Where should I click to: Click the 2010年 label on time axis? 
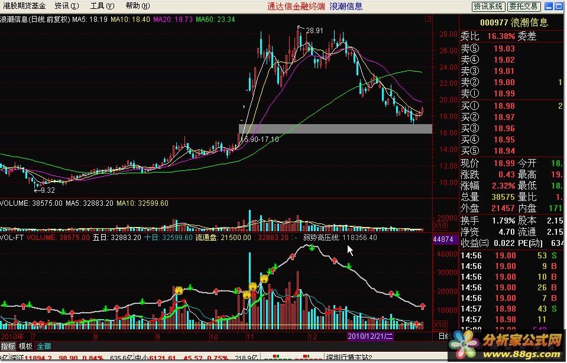tap(12, 336)
